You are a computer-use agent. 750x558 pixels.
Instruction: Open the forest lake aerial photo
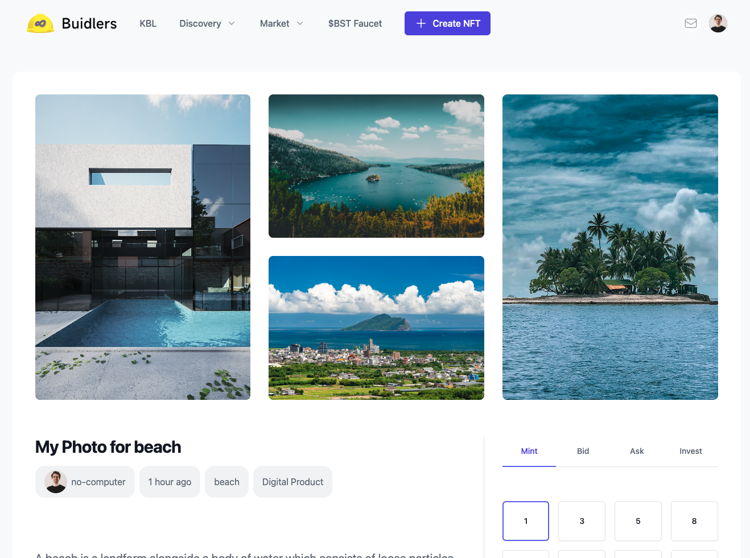[x=376, y=166]
